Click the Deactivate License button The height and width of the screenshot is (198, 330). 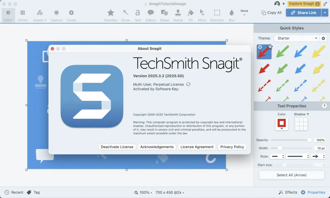point(117,147)
